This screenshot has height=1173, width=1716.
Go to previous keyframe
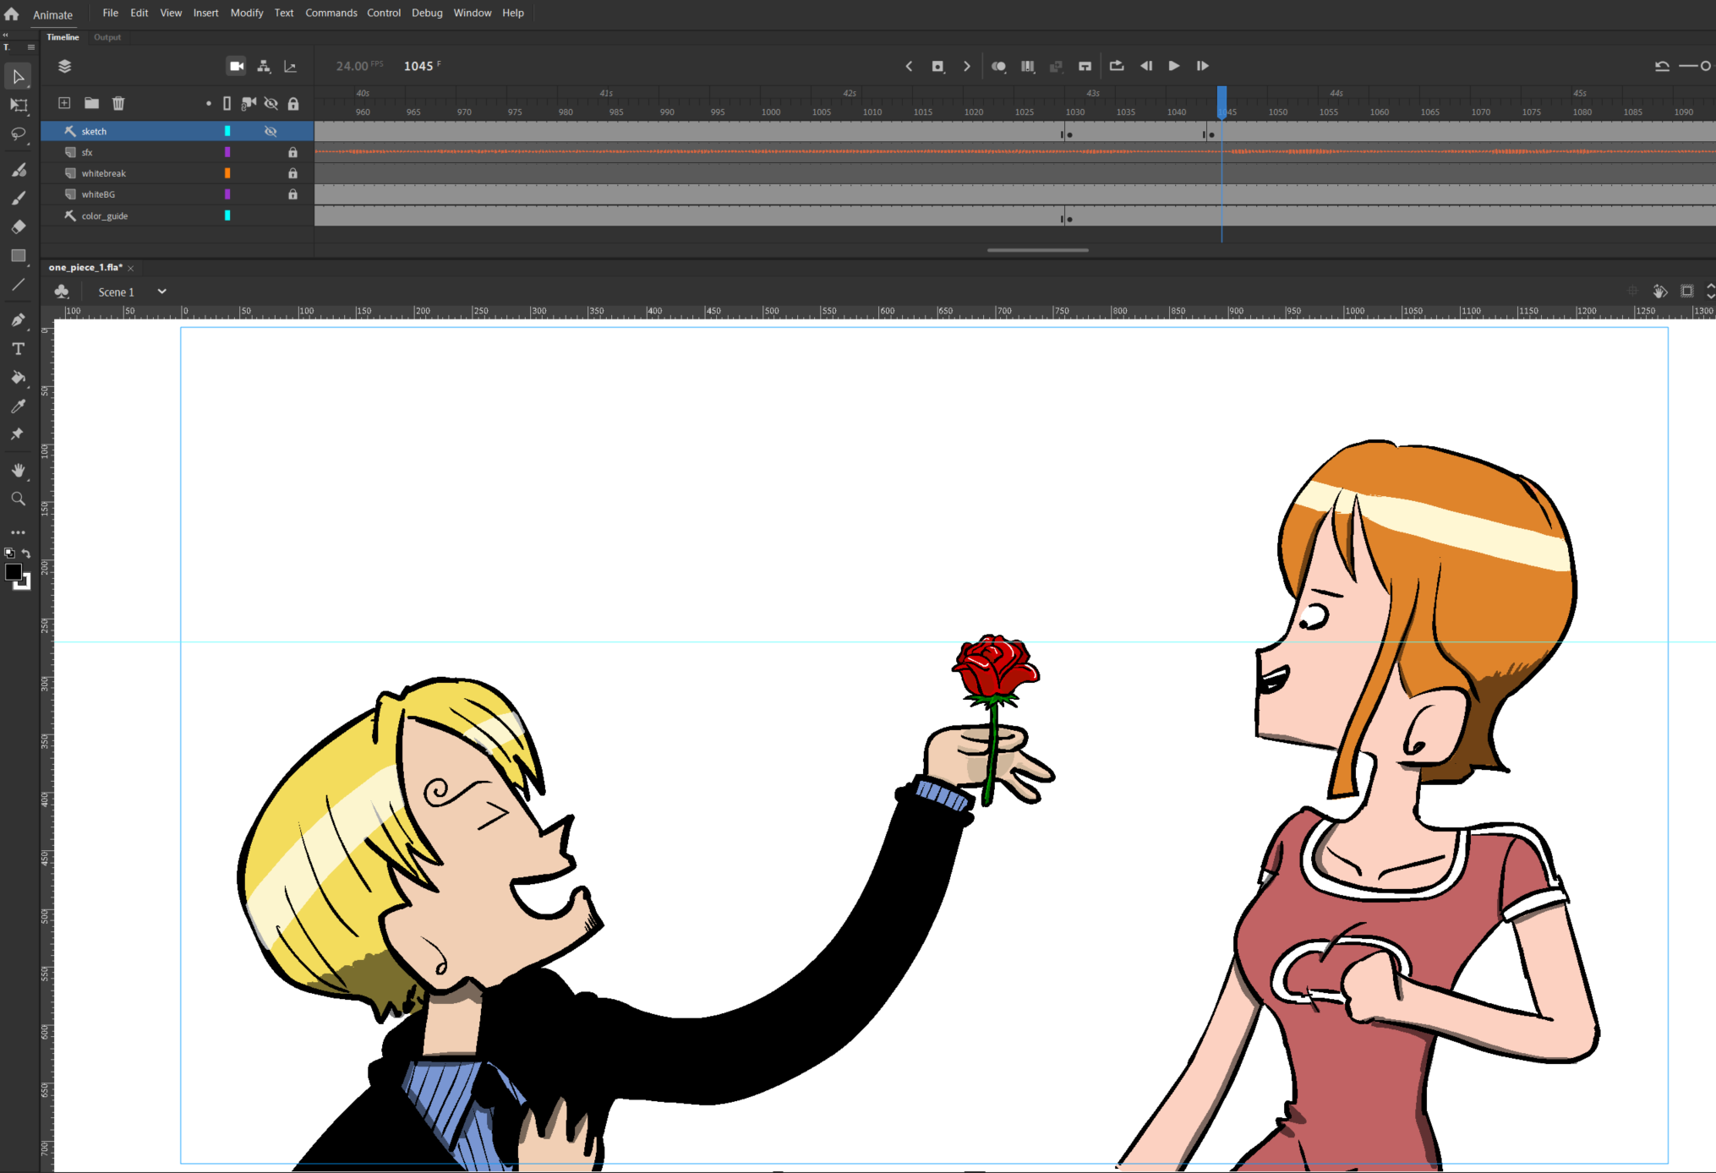click(x=910, y=66)
